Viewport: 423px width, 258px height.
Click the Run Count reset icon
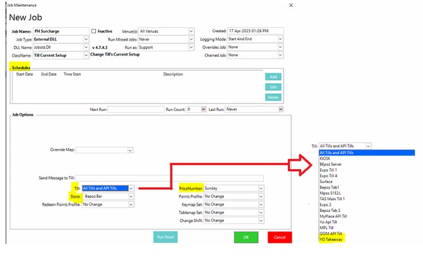click(203, 109)
